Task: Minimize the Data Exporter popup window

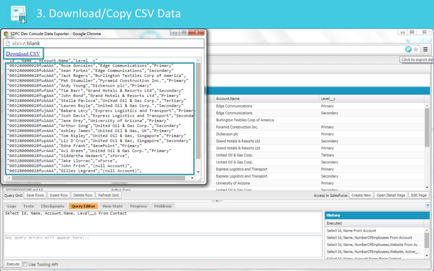Action: 175,33
